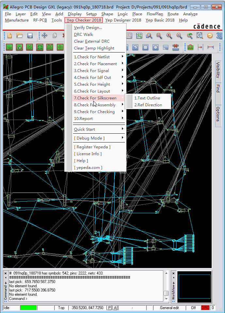Open the Yep Designer 2018 menu
This screenshot has width=225, height=313.
point(123,20)
